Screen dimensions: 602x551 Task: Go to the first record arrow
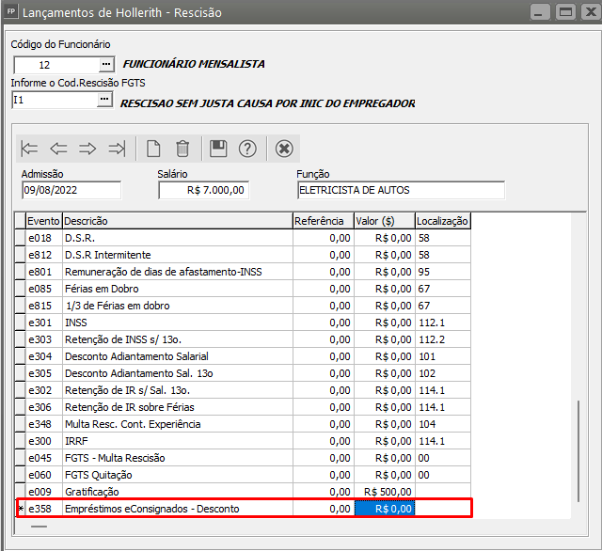point(30,149)
